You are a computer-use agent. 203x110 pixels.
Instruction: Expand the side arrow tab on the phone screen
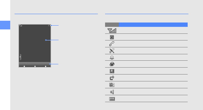(x=20, y=57)
